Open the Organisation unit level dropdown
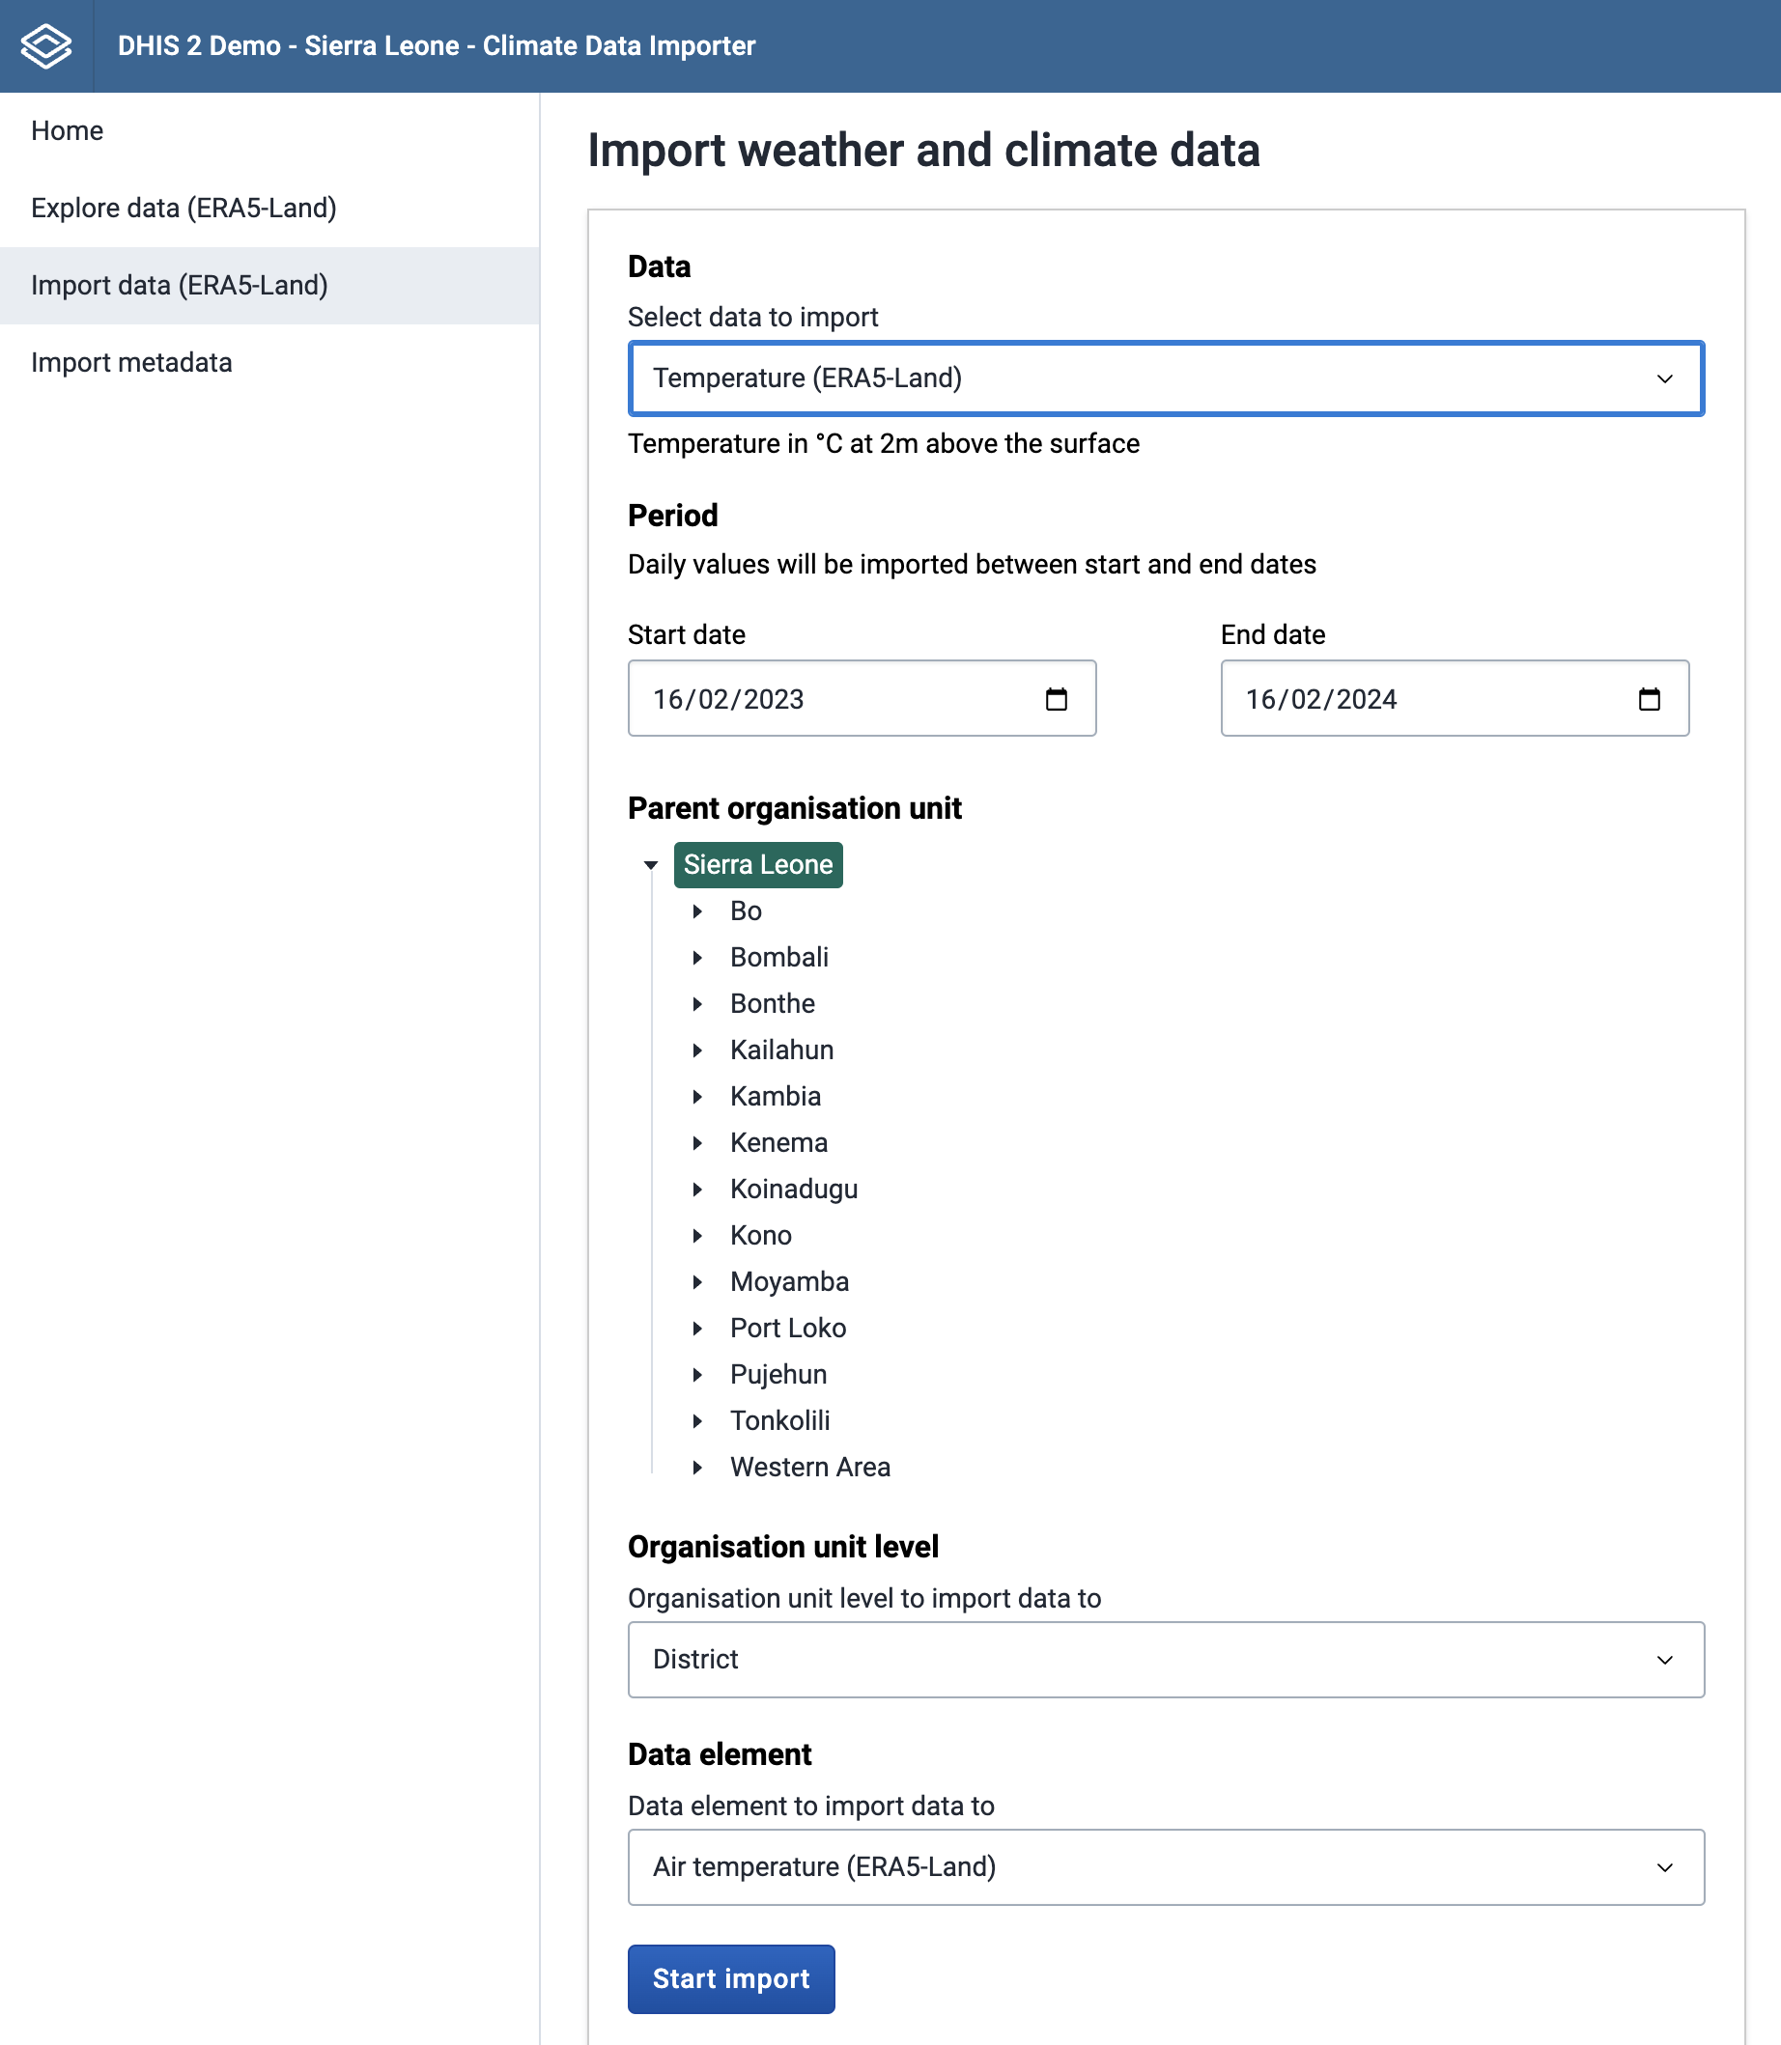The height and width of the screenshot is (2045, 1781). 1165,1660
